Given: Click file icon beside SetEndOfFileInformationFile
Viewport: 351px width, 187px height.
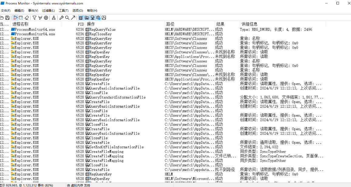Looking at the screenshot, I should [x=87, y=147].
